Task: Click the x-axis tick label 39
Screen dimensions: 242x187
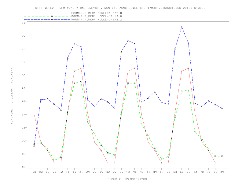Action: pos(121,172)
